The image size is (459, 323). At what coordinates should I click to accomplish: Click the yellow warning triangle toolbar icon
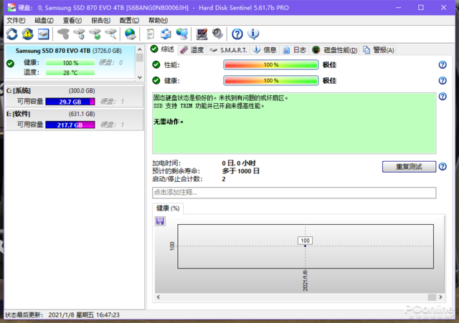pyautogui.click(x=28, y=34)
